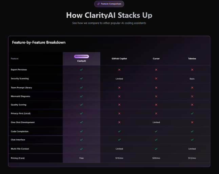Click GitHub Copilot's red X for Expert Personas

(x=119, y=70)
